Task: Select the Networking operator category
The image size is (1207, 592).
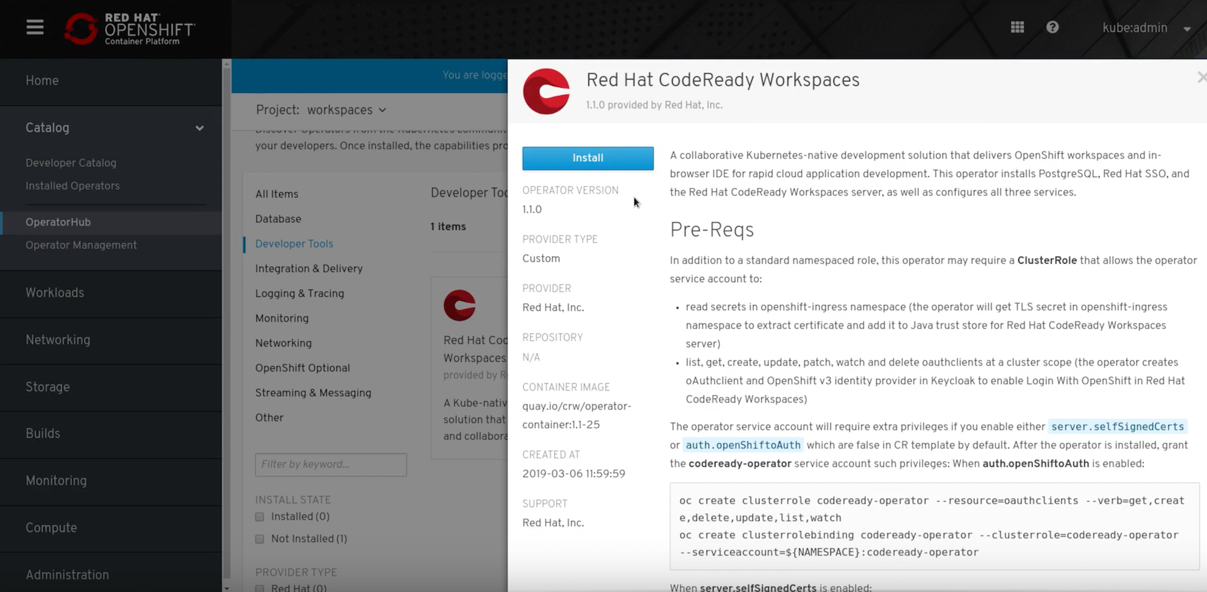Action: [x=284, y=343]
